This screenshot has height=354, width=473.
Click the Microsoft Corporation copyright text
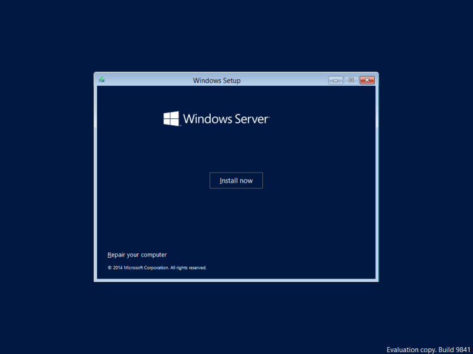click(x=145, y=268)
